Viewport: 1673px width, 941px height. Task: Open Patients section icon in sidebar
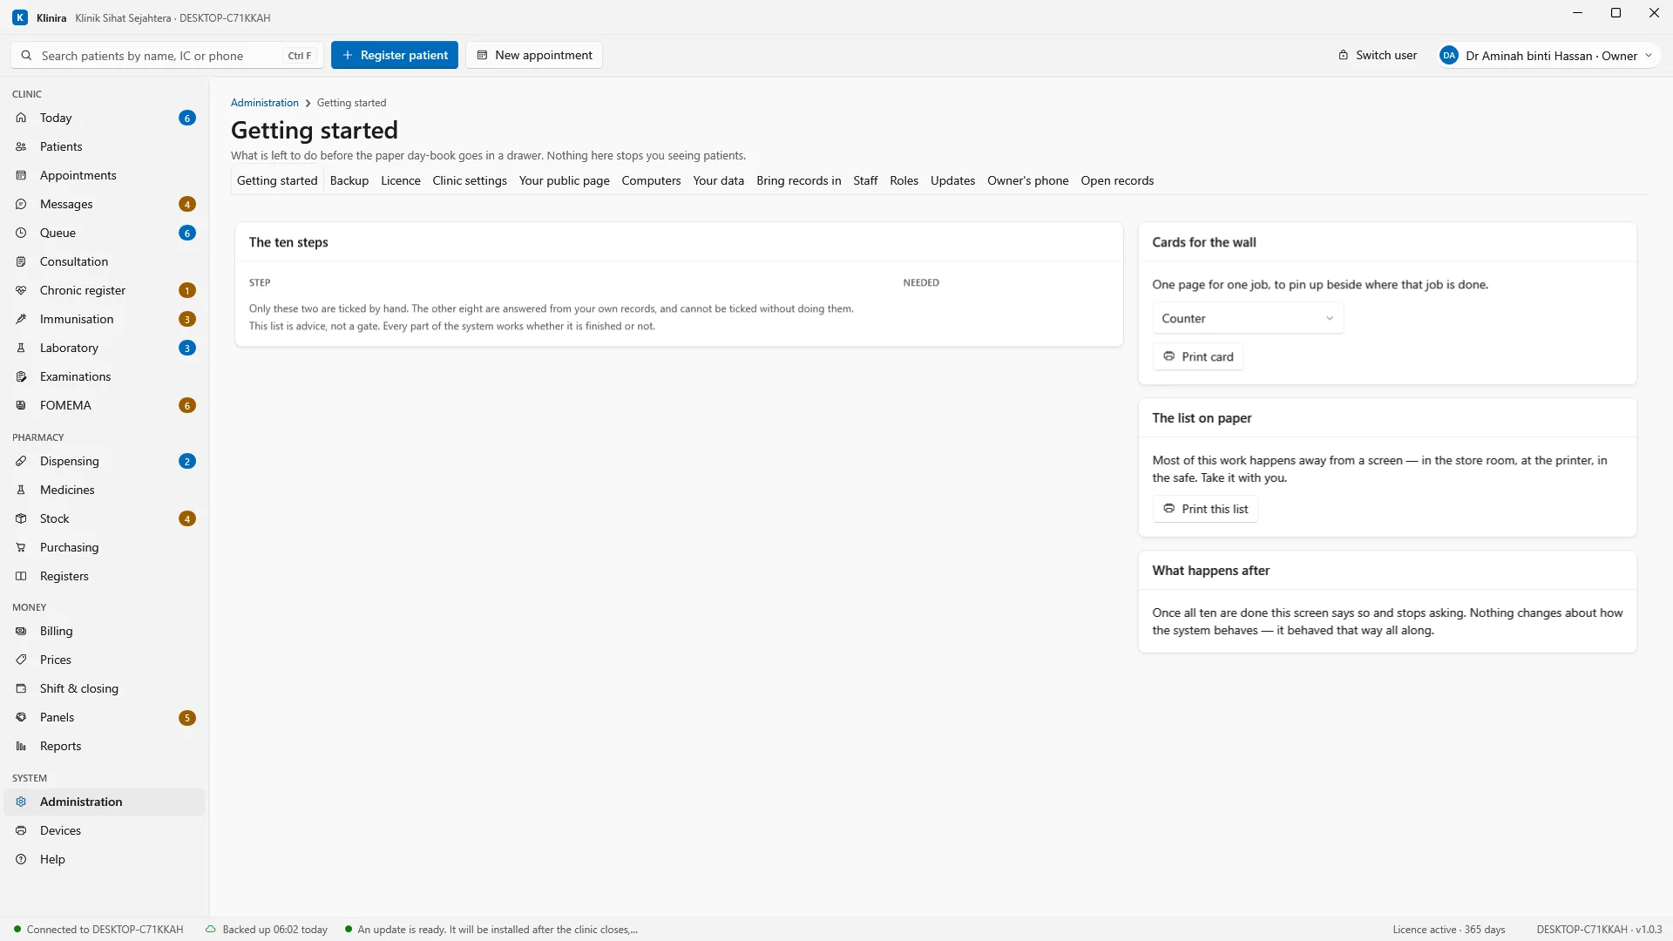[21, 146]
